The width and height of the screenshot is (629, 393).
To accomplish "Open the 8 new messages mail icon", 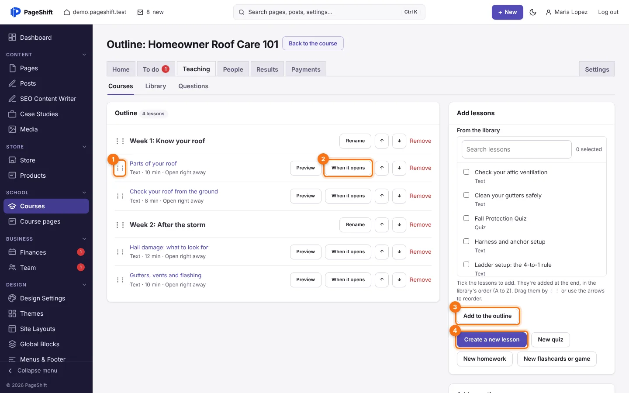I will pyautogui.click(x=140, y=12).
